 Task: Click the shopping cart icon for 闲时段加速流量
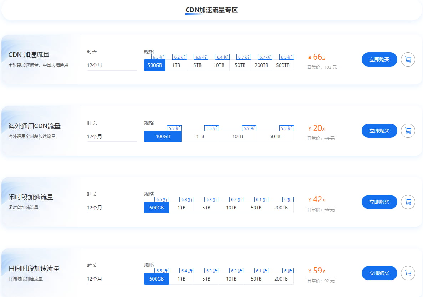click(x=408, y=202)
